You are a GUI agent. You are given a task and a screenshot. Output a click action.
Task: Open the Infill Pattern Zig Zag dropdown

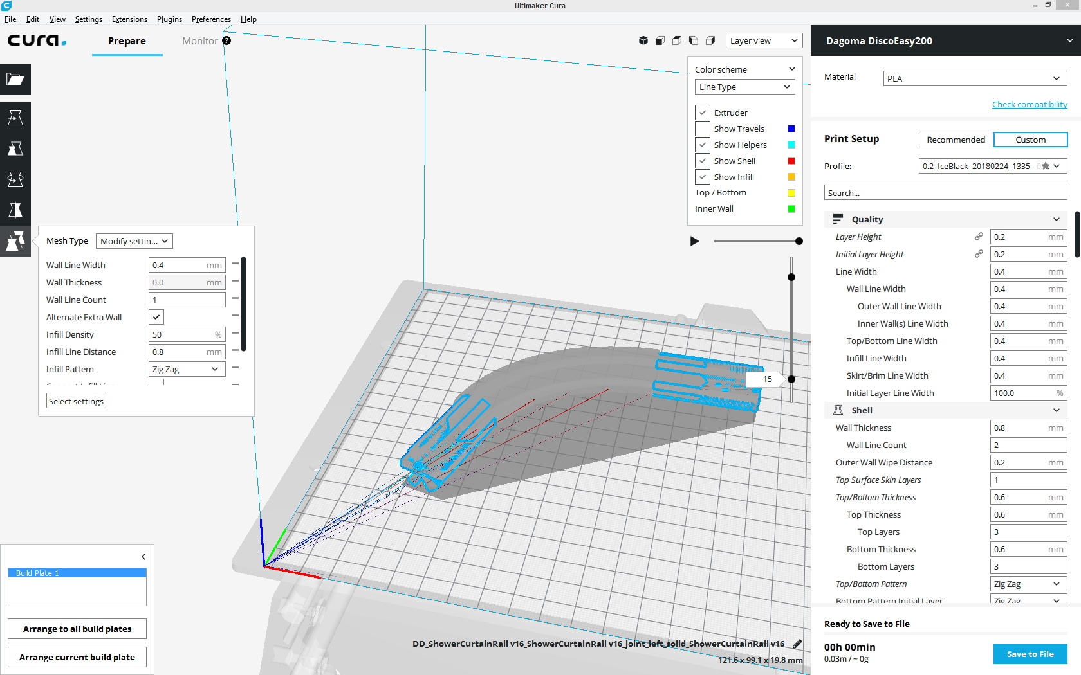(x=187, y=369)
